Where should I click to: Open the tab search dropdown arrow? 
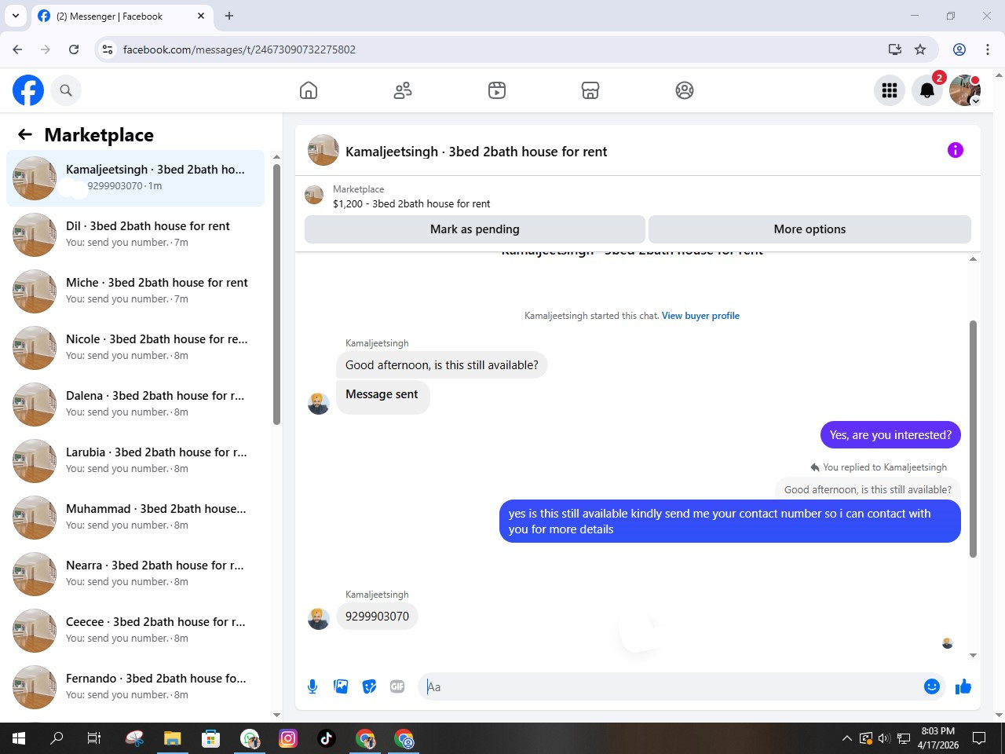click(x=15, y=16)
